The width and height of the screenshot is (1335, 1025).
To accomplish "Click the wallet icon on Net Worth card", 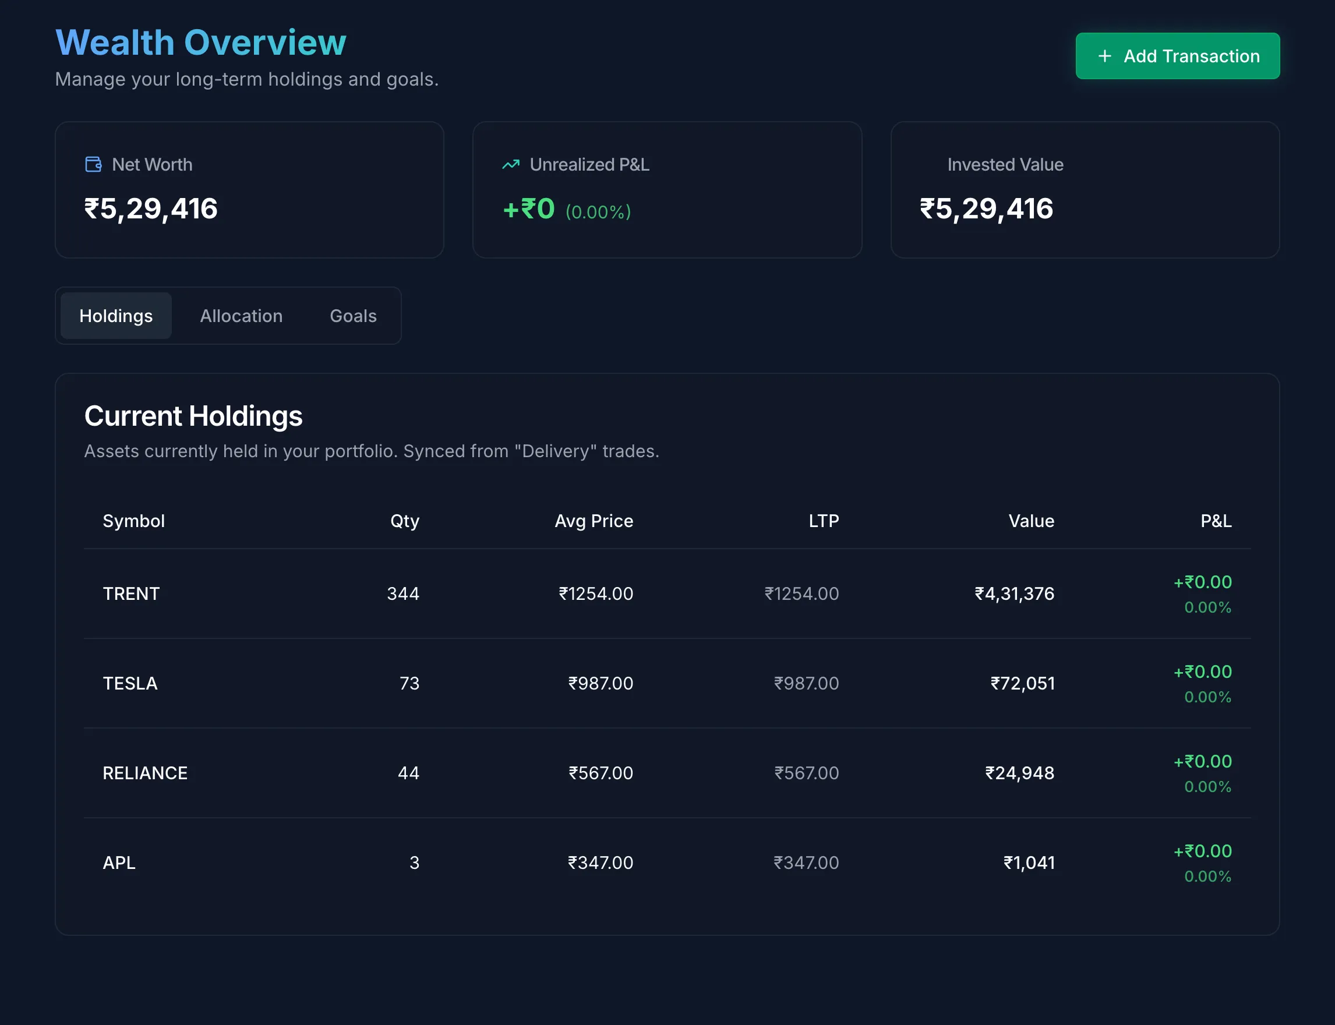I will 93,164.
